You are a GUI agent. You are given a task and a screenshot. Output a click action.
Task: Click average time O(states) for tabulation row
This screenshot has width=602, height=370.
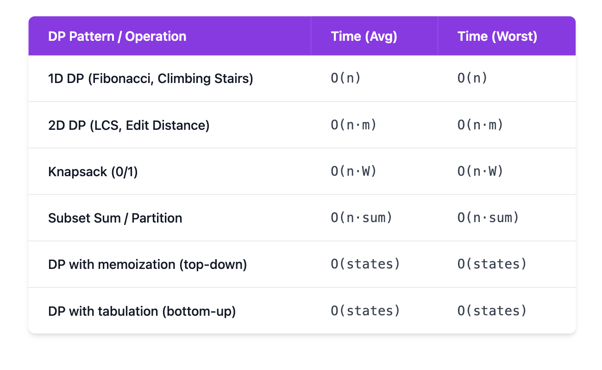coord(365,310)
